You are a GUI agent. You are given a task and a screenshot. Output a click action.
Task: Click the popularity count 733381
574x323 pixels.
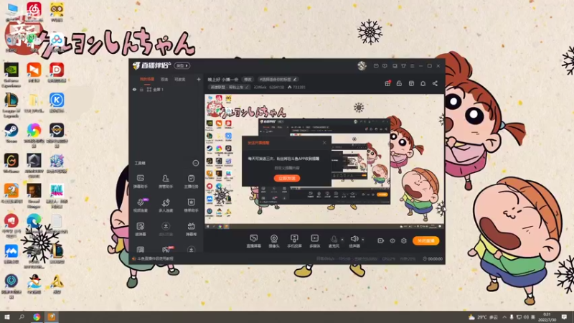298,87
